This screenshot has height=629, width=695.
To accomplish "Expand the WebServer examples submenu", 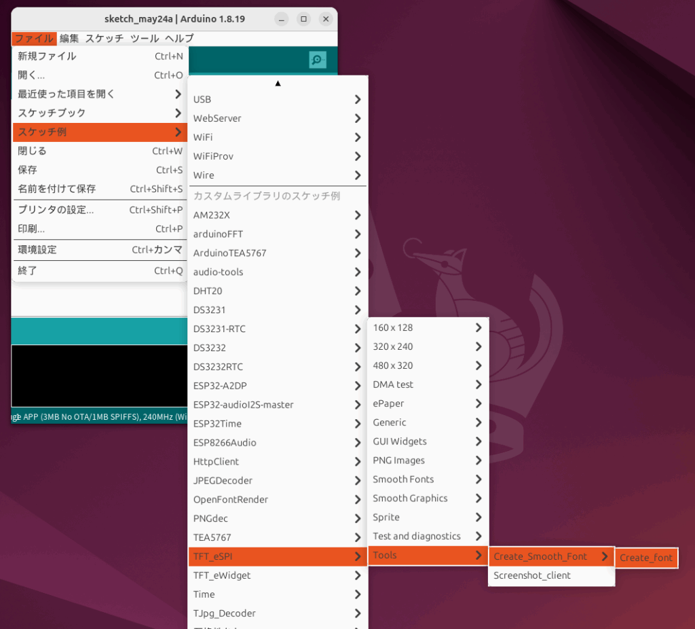I will tap(278, 118).
